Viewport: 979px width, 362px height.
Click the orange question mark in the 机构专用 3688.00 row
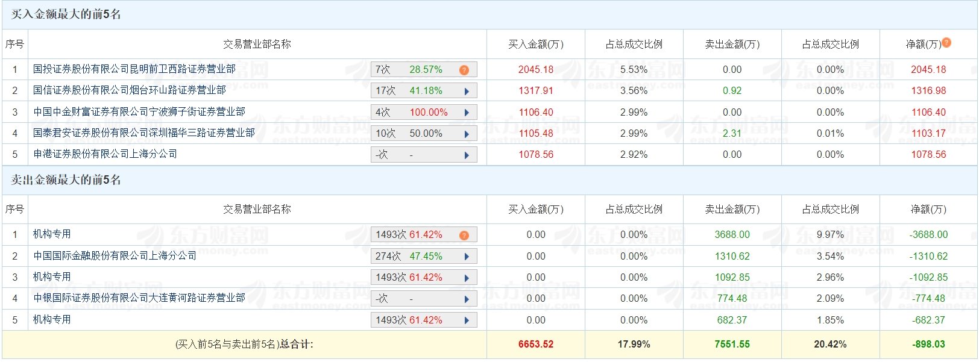pos(464,235)
